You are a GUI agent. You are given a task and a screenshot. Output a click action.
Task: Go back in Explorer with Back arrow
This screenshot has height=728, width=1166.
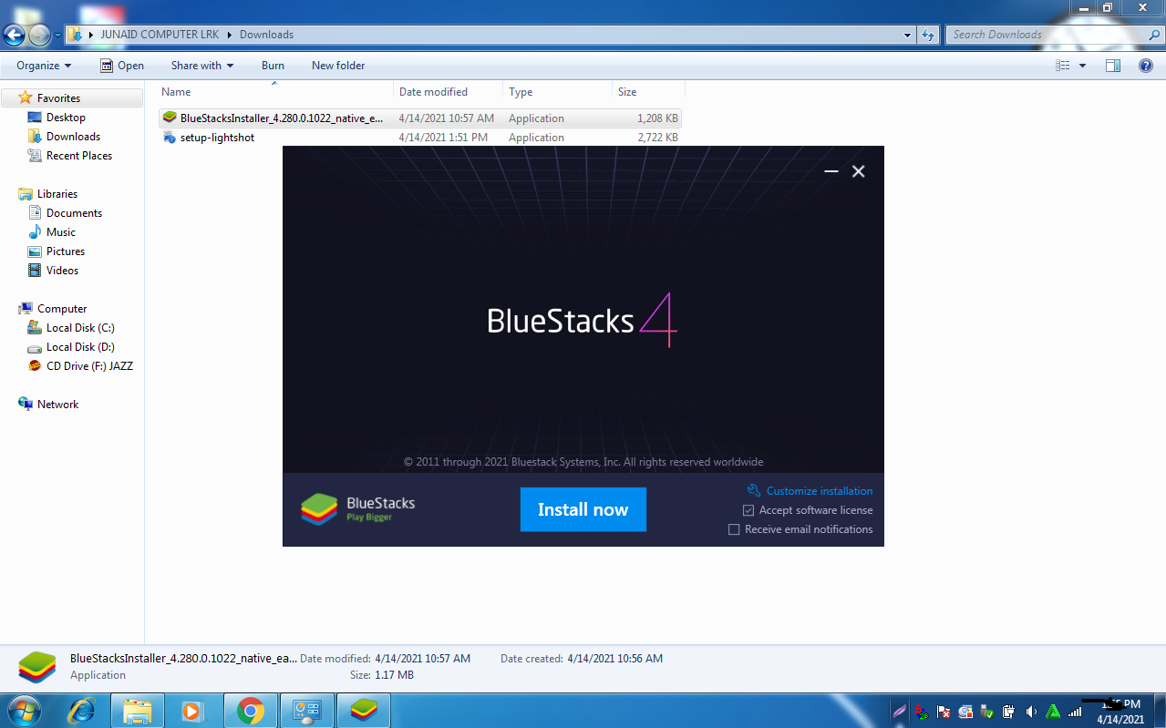coord(14,35)
